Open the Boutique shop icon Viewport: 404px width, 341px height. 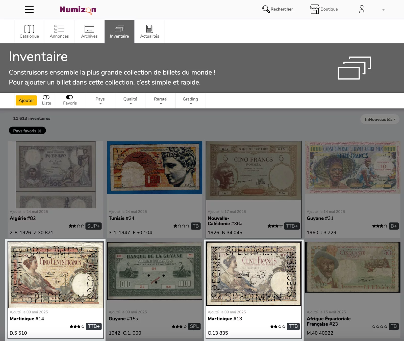[324, 9]
